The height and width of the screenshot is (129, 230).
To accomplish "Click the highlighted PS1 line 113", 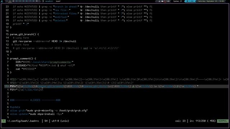I will coord(116,86).
